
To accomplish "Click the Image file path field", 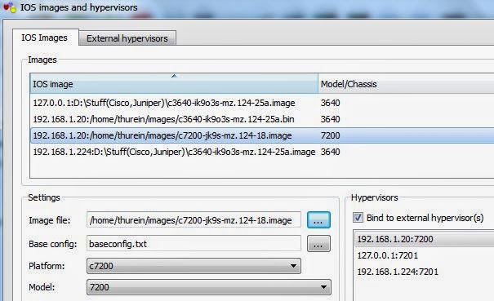I will tap(194, 219).
